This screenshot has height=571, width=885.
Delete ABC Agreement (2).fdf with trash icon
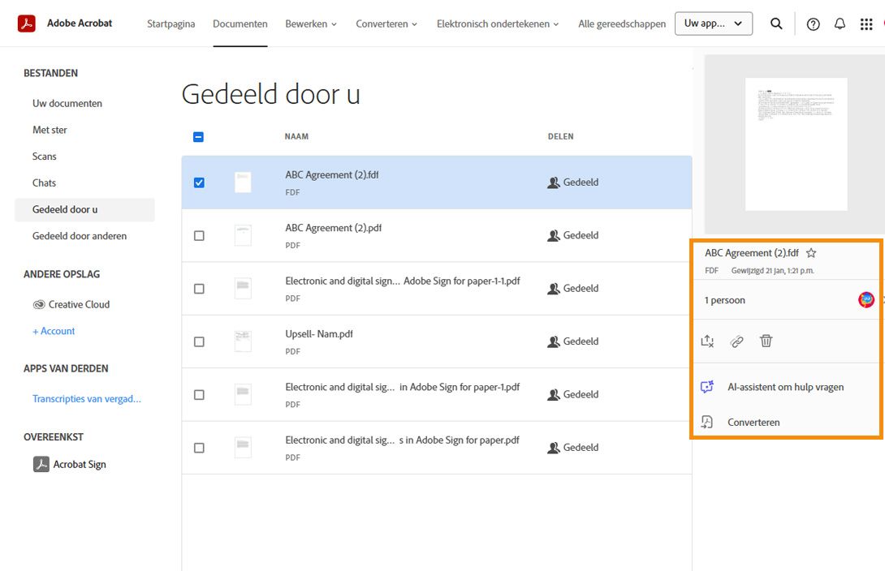[766, 341]
